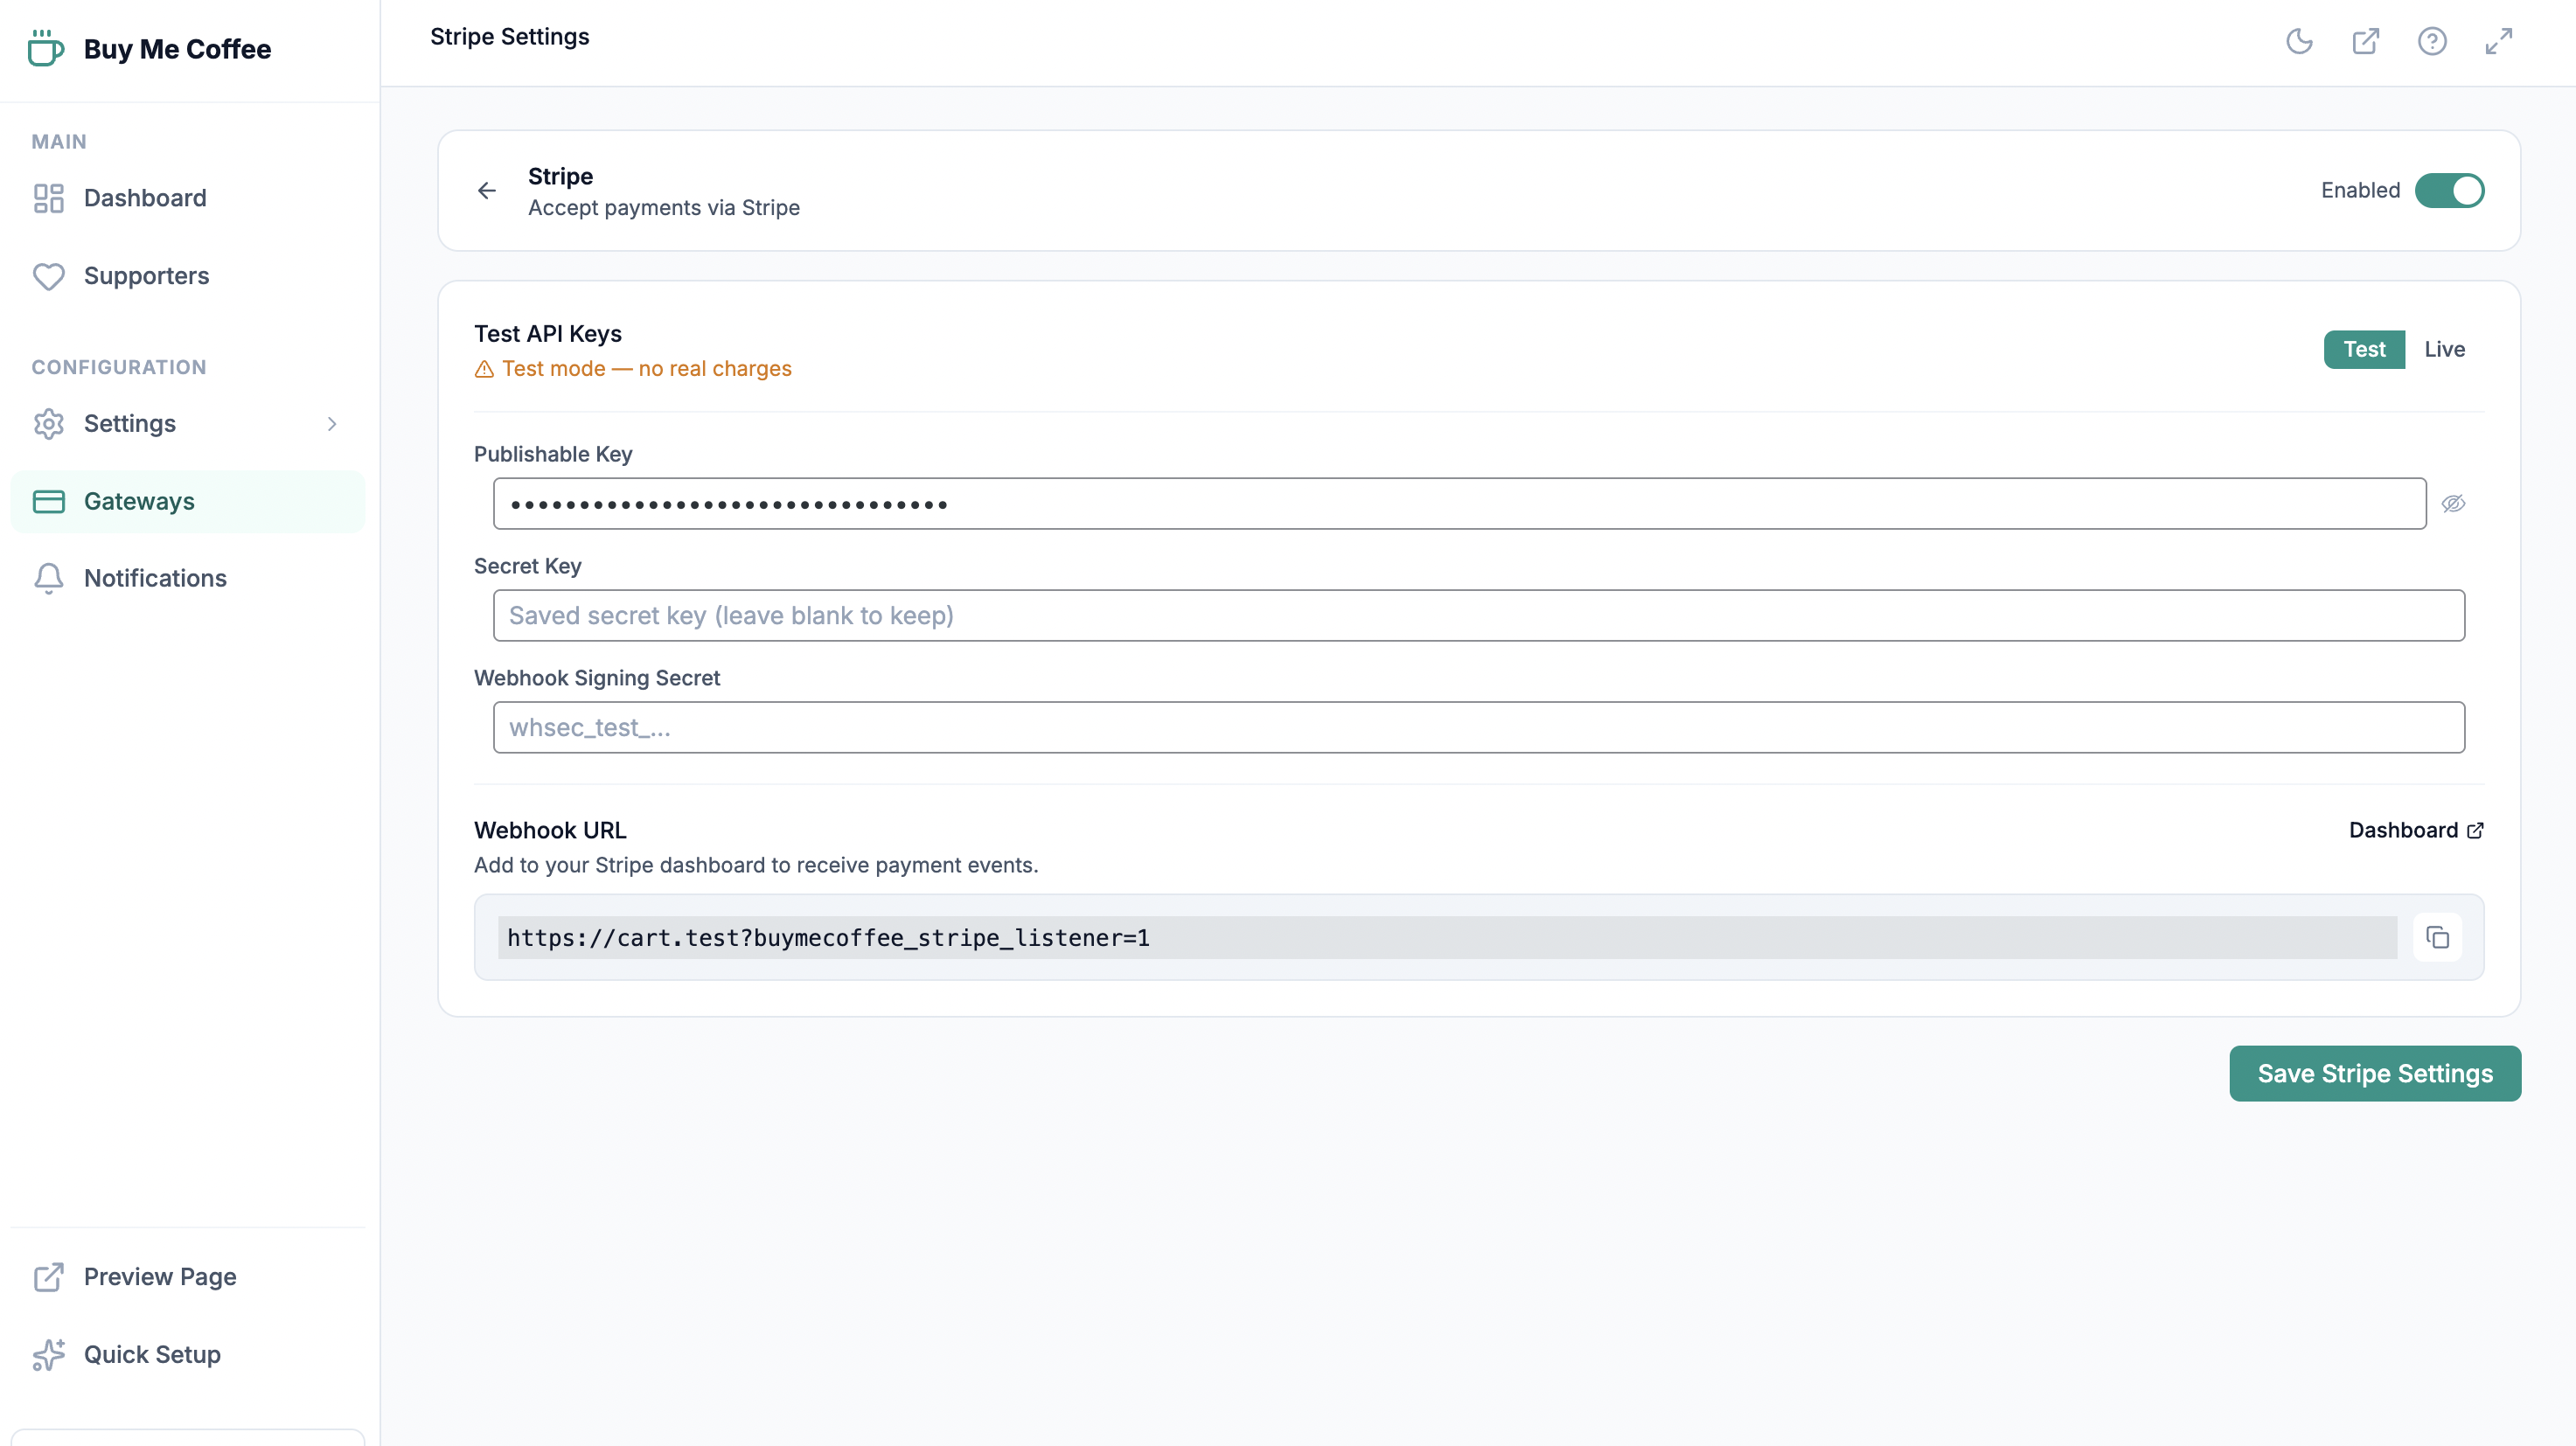Image resolution: width=2576 pixels, height=1446 pixels.
Task: Show the hidden Publishable Key
Action: coord(2454,503)
